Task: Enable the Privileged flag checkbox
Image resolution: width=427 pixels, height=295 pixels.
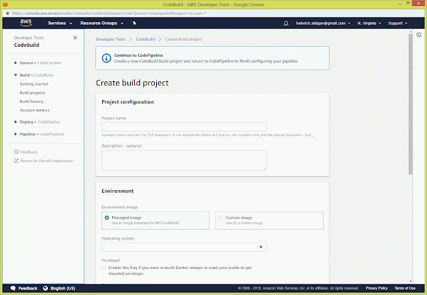Action: [x=104, y=268]
